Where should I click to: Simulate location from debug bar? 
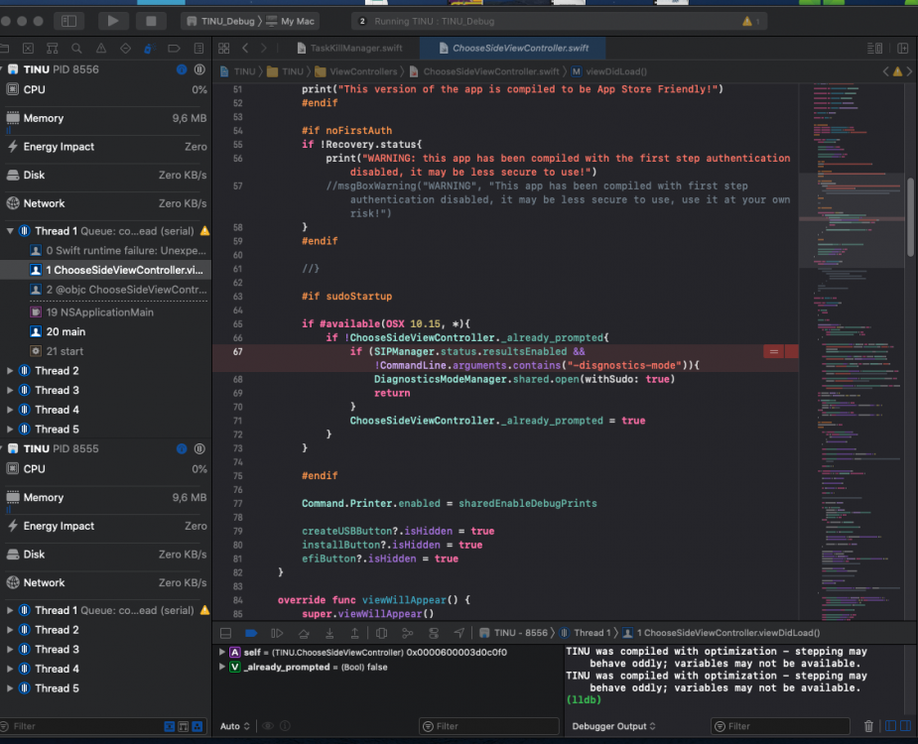459,633
